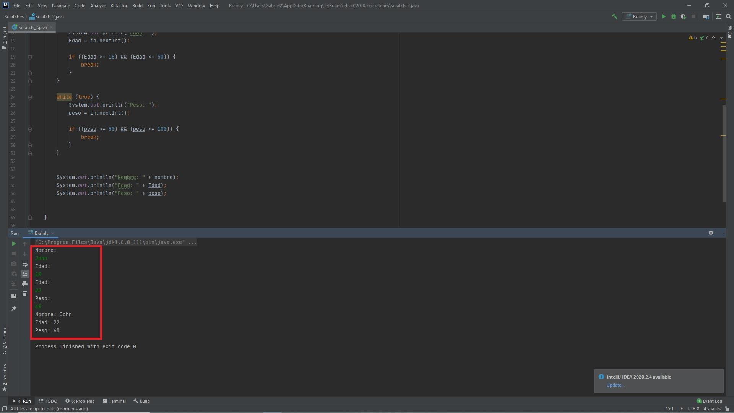Clear console with the trash icon
Viewport: 734px width, 413px height.
25,294
